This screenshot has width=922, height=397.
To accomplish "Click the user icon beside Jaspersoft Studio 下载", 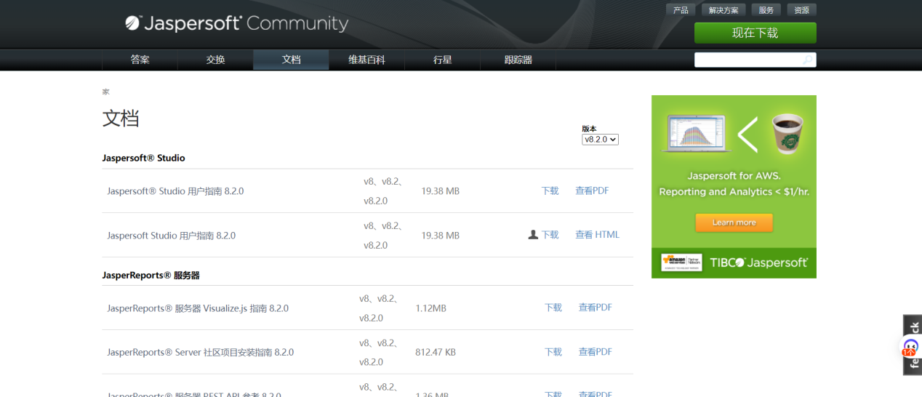I will click(533, 235).
